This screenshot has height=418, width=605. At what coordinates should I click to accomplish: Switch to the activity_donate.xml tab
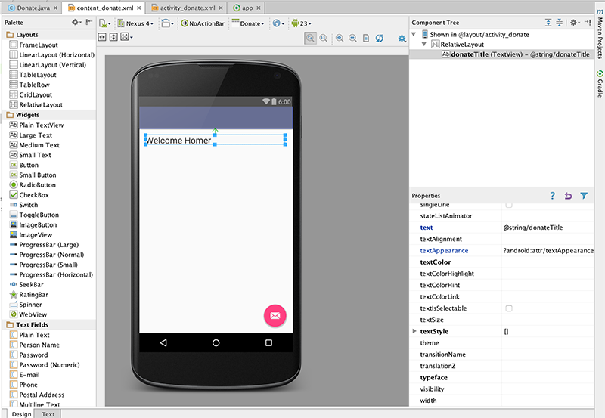(x=188, y=8)
